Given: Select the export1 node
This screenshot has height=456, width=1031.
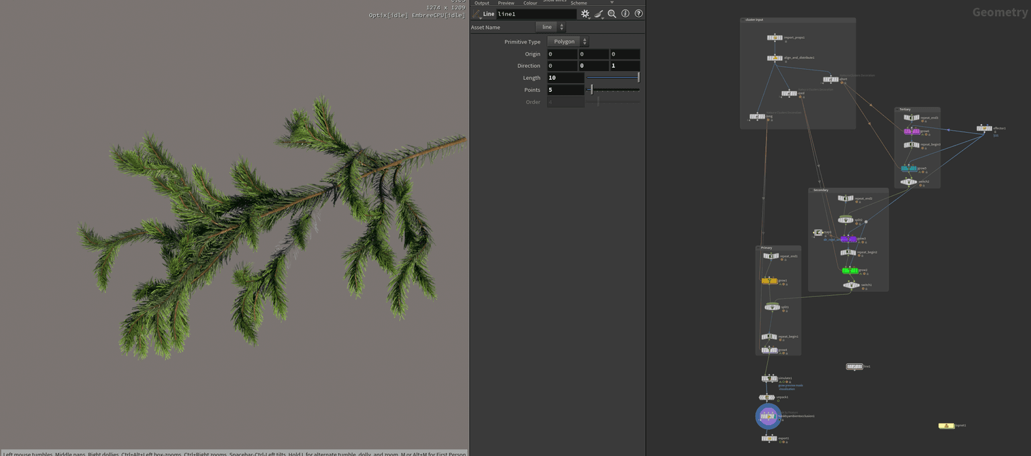Looking at the screenshot, I should coord(769,439).
